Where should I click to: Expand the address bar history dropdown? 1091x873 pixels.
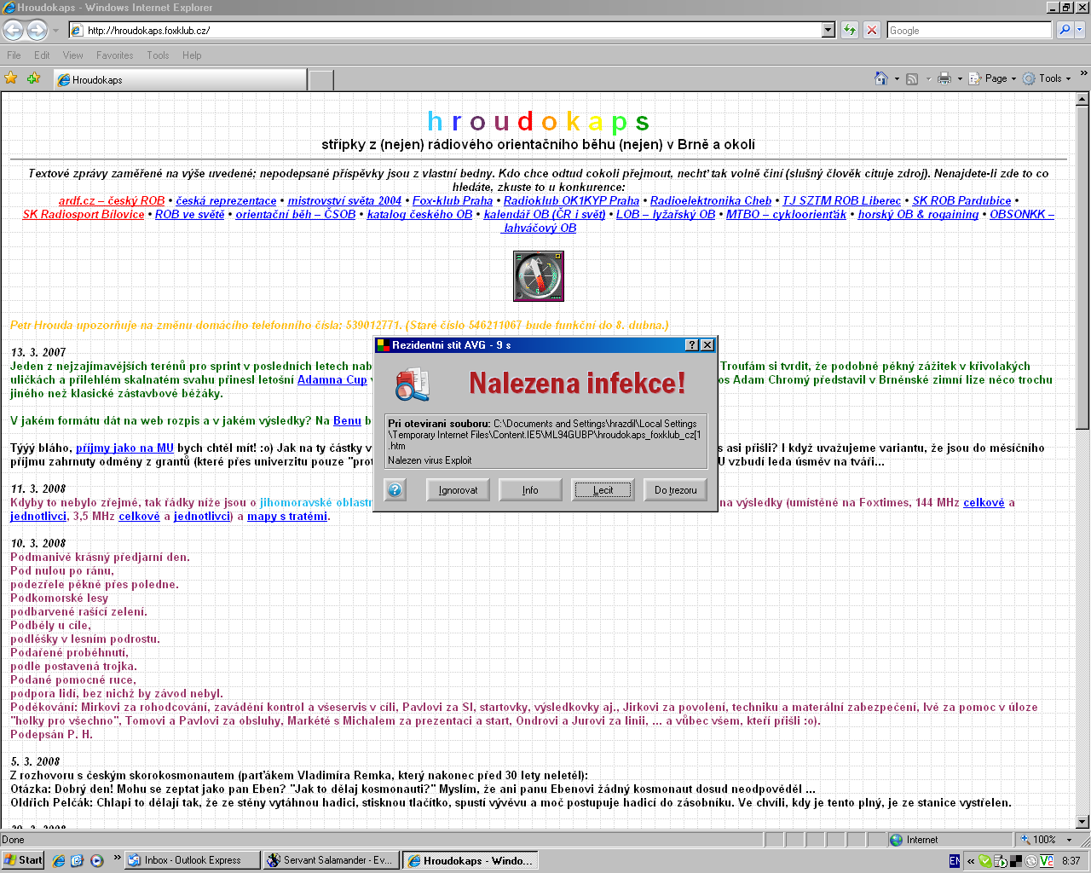(828, 30)
